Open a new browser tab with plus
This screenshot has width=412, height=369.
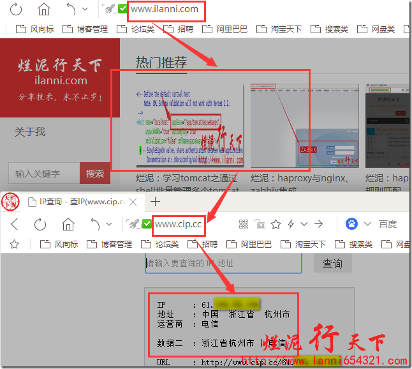(155, 202)
